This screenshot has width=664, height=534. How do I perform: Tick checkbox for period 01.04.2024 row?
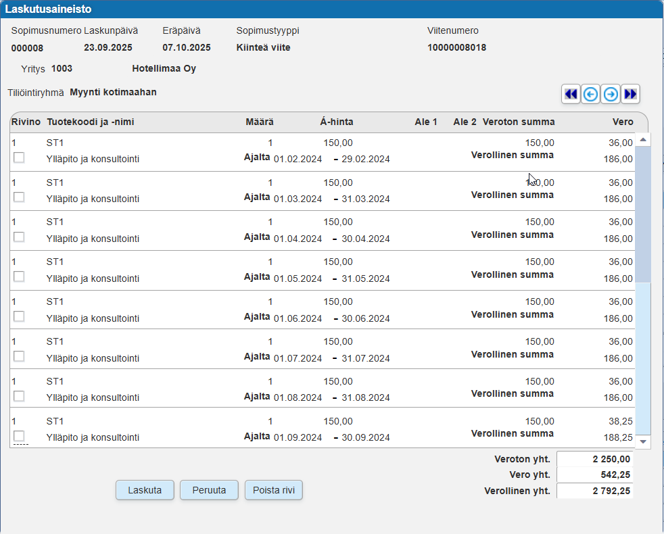(19, 237)
